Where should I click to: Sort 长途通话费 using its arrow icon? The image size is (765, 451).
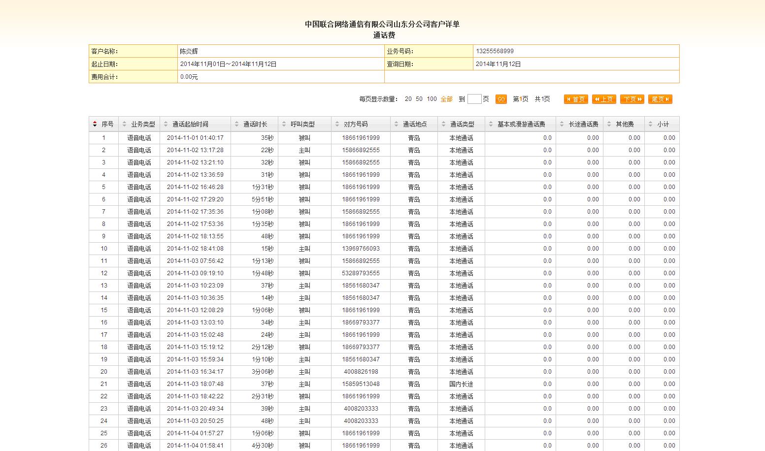coord(562,125)
